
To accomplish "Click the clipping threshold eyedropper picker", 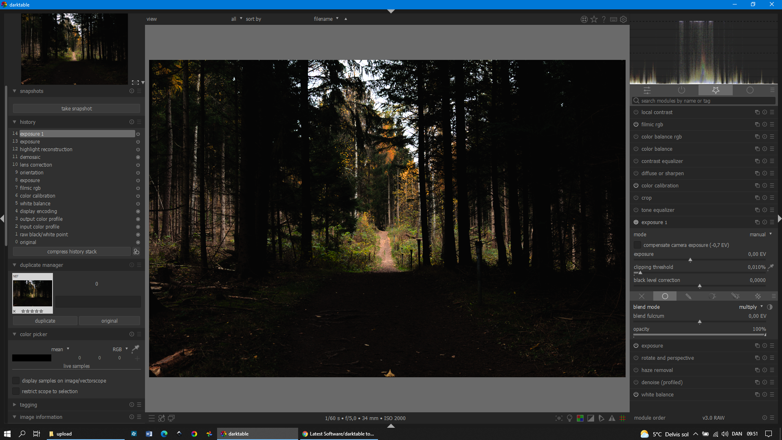I will pos(771,267).
